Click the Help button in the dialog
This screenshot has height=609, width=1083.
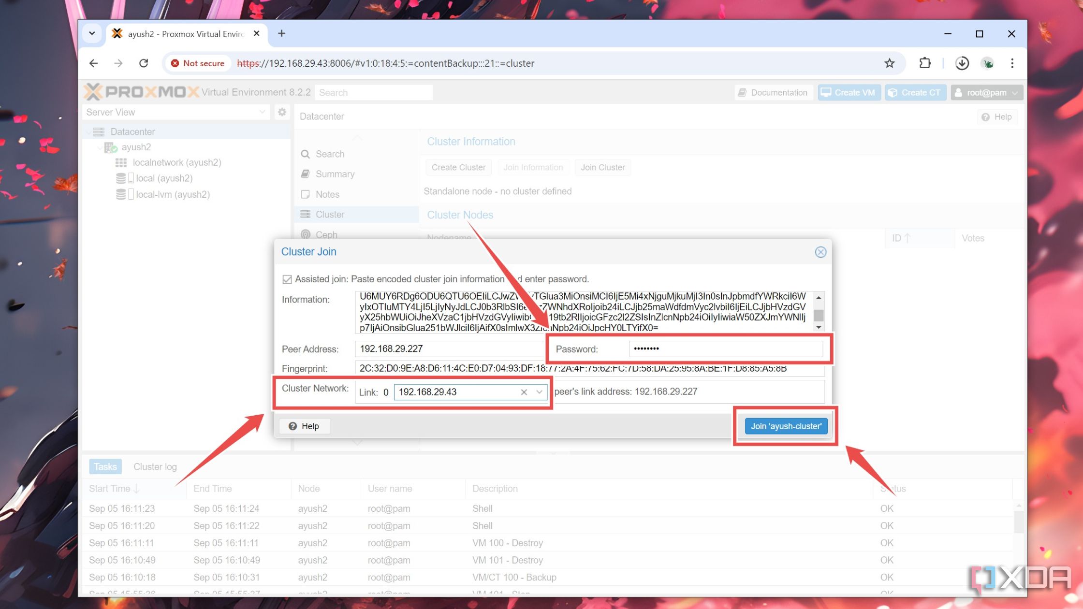305,426
